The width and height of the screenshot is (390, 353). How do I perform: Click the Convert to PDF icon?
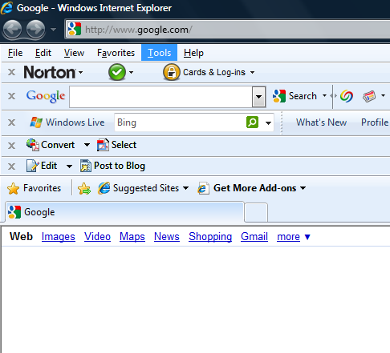click(33, 145)
